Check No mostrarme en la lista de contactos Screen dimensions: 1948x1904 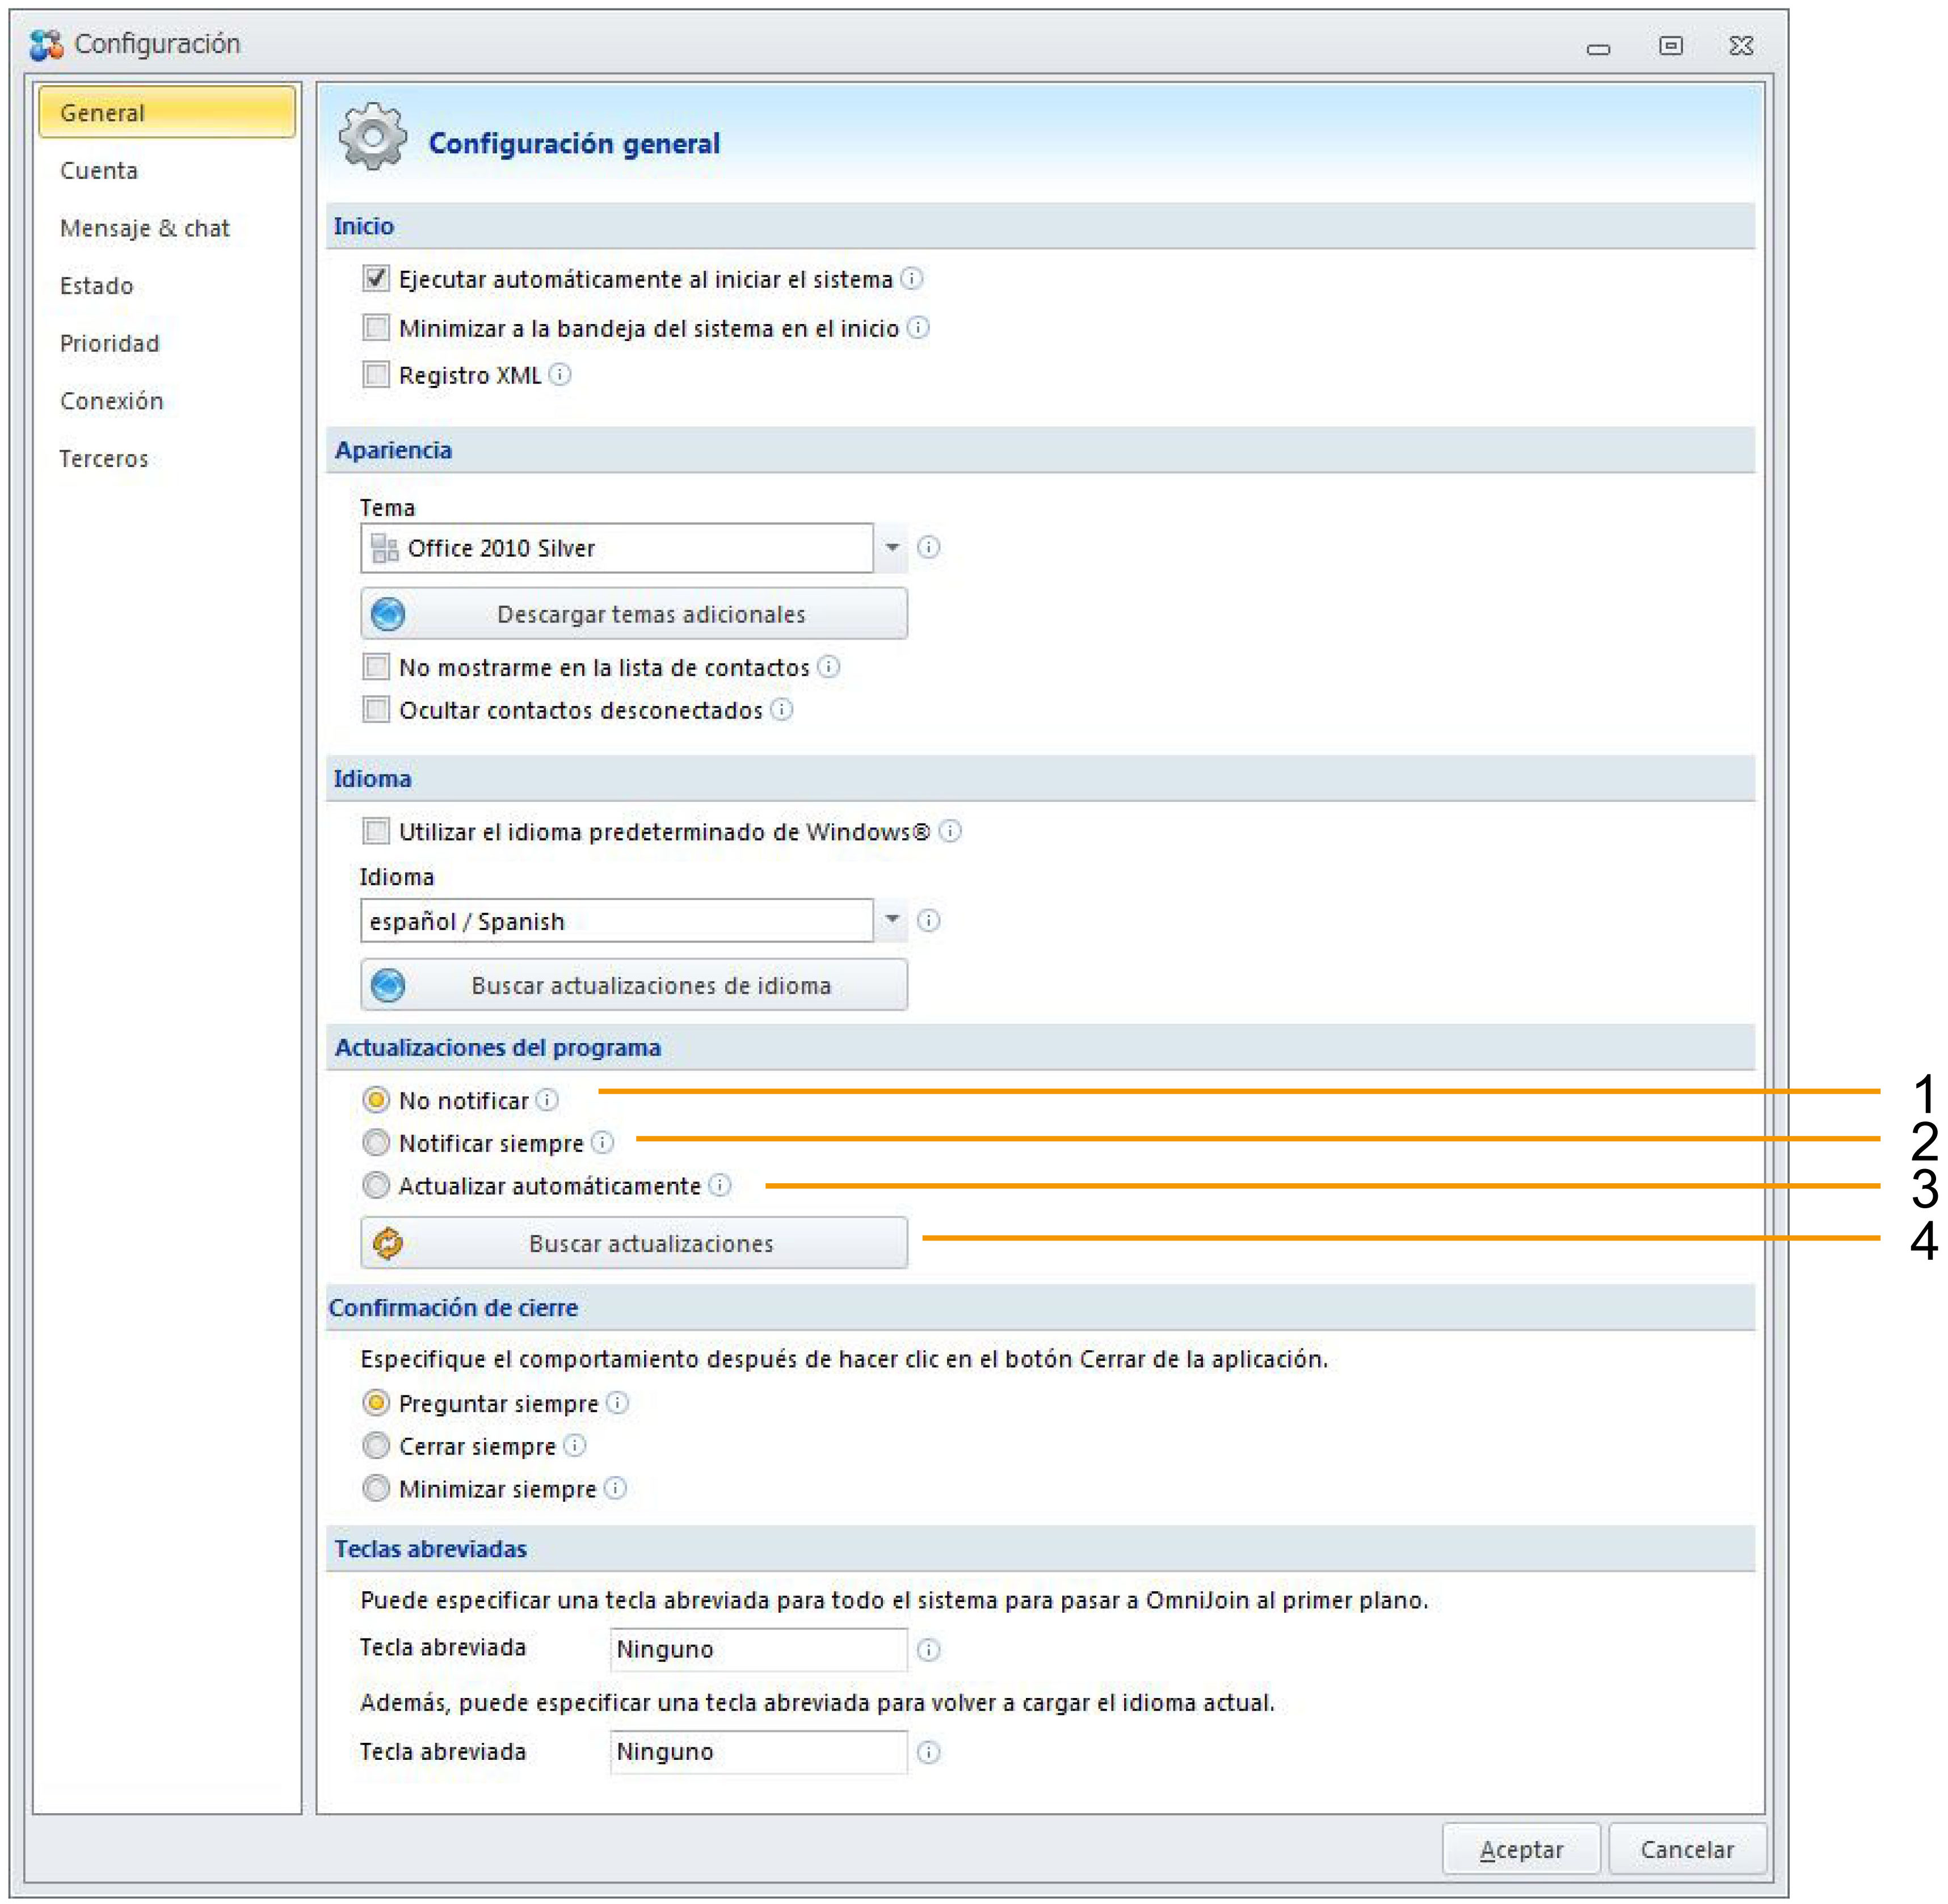pyautogui.click(x=376, y=666)
